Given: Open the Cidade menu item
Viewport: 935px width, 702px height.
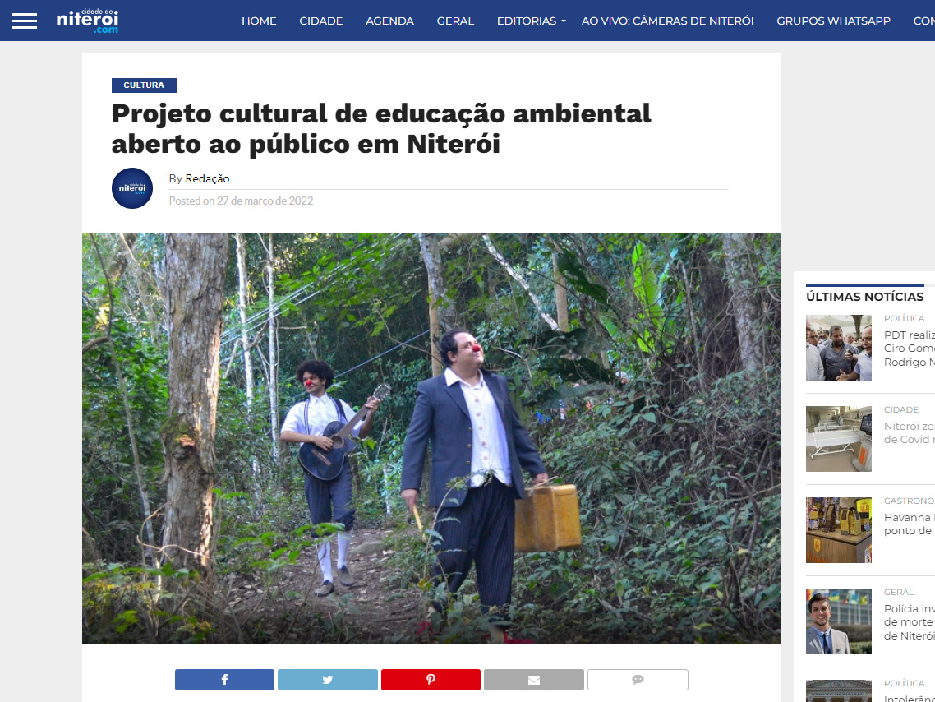Looking at the screenshot, I should [x=320, y=21].
